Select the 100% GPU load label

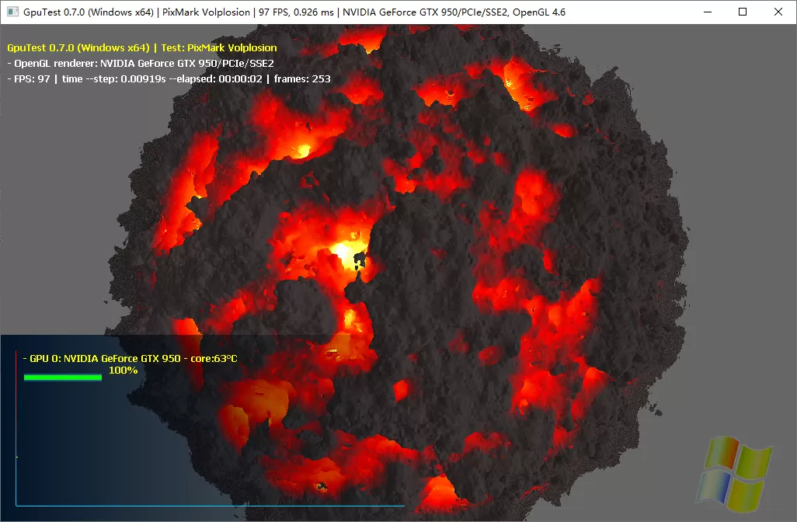123,371
